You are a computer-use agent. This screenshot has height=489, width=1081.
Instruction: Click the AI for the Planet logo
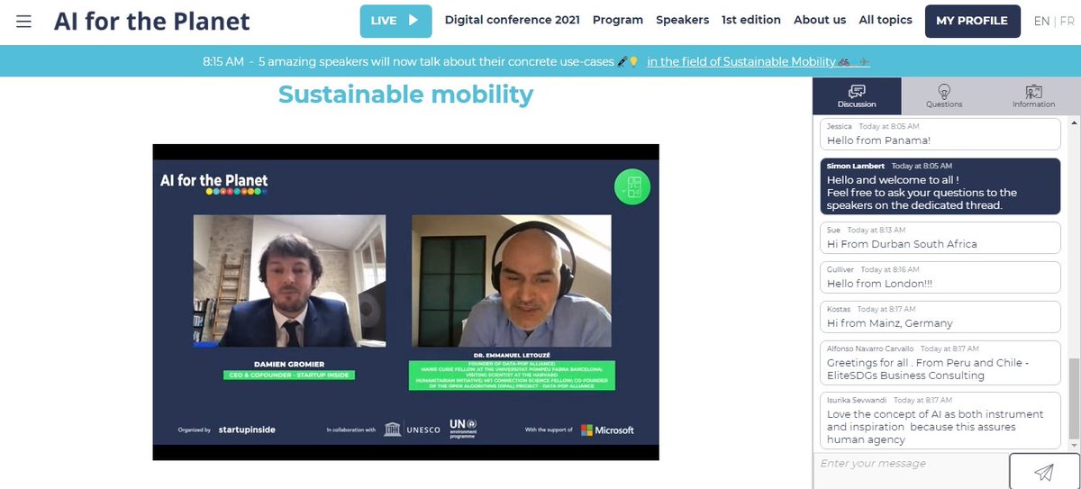(x=151, y=21)
